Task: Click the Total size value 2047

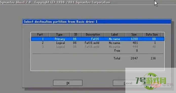Action: pyautogui.click(x=134, y=58)
